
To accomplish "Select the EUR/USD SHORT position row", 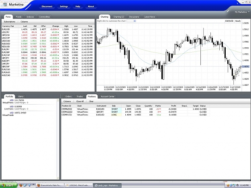I will coord(135,109).
